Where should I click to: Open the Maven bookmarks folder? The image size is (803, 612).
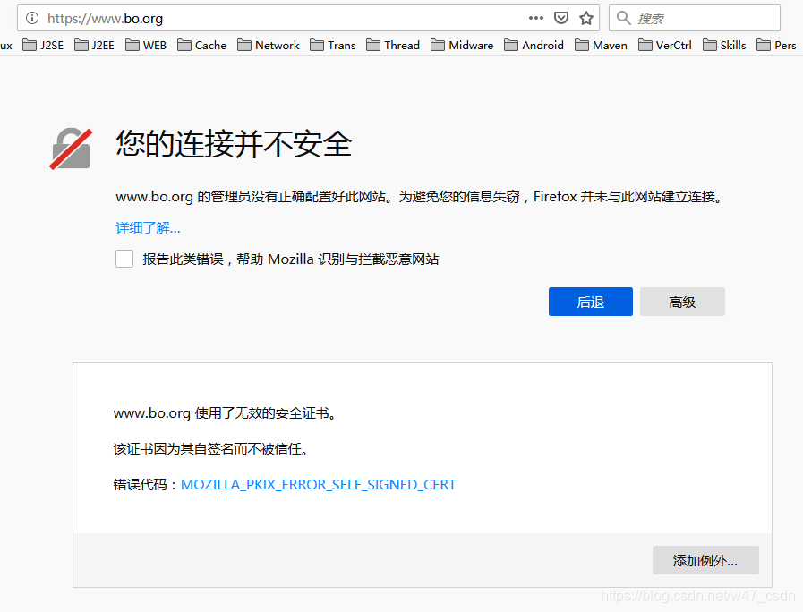[601, 45]
